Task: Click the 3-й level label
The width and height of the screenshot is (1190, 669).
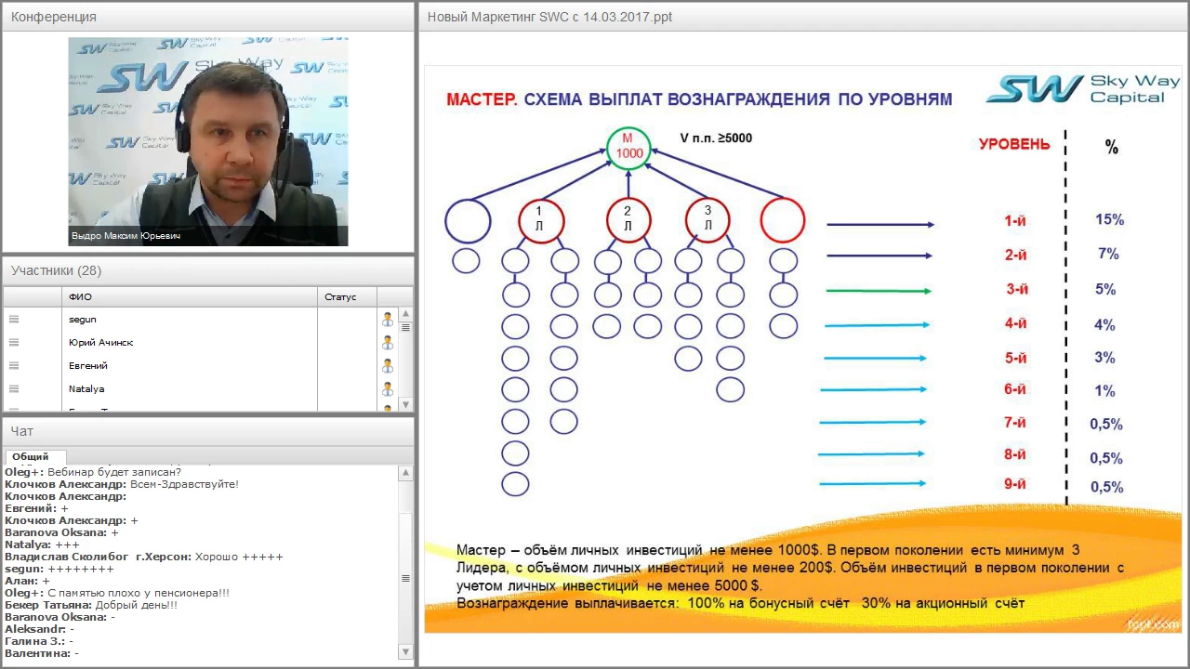Action: click(1017, 289)
